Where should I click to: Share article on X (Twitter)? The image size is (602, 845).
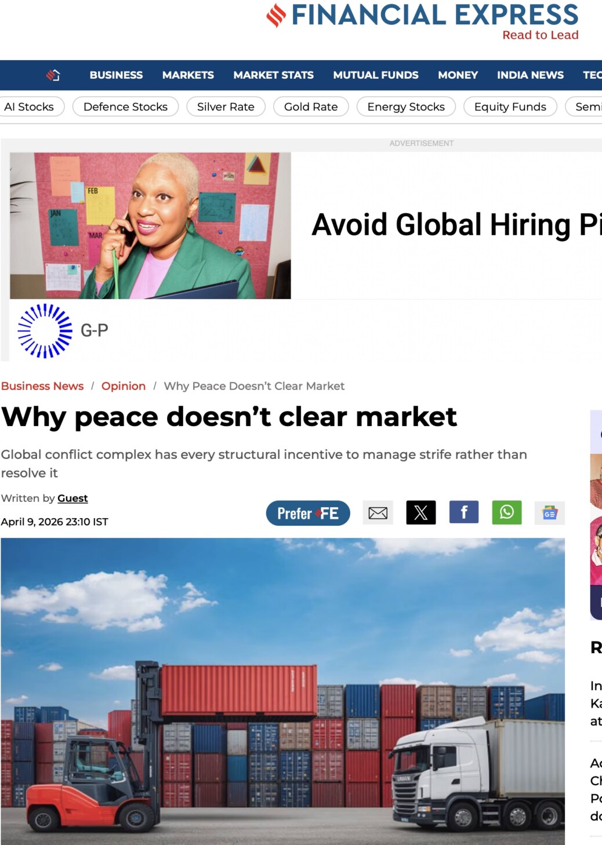(420, 513)
